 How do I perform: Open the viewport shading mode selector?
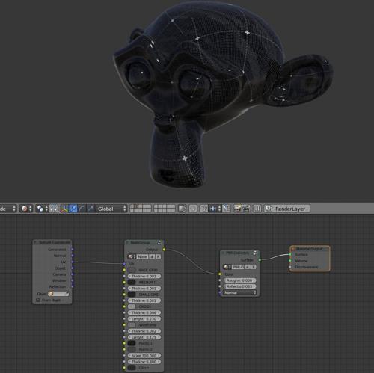pyautogui.click(x=26, y=209)
